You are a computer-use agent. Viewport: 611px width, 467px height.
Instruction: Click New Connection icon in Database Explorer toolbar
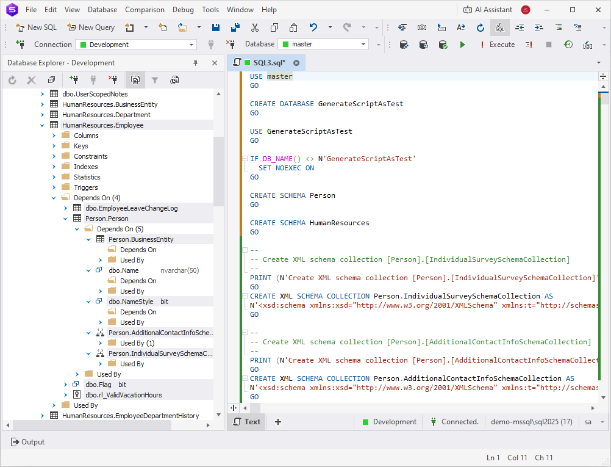74,80
